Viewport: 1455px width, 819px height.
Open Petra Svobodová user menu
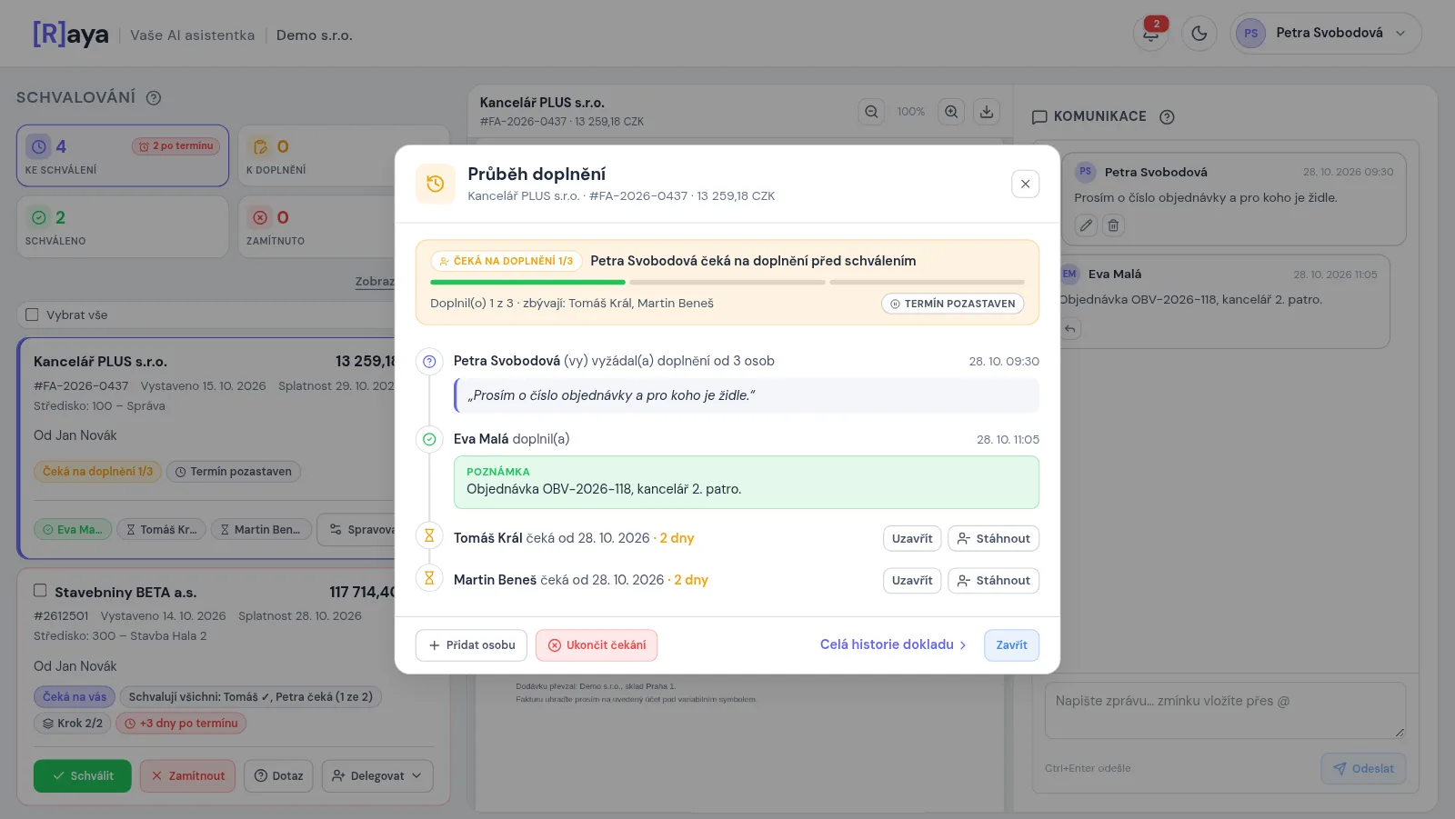[1326, 34]
